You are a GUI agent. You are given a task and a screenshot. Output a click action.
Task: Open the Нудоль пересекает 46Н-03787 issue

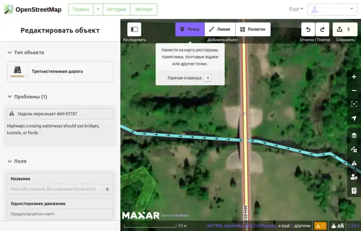point(60,114)
